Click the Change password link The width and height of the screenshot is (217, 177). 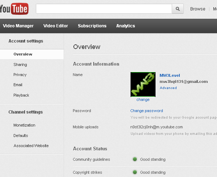point(146,111)
